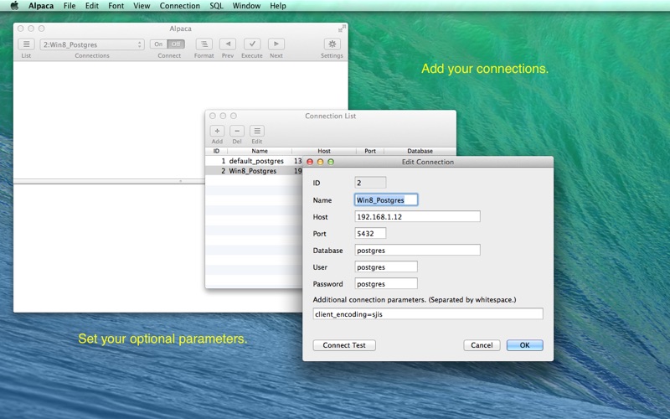Click the Format SQL toolbar icon
Screen dimensions: 670x419
pos(204,44)
